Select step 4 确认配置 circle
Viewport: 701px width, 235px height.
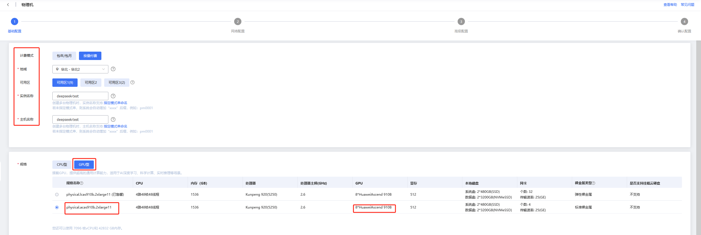click(x=684, y=21)
